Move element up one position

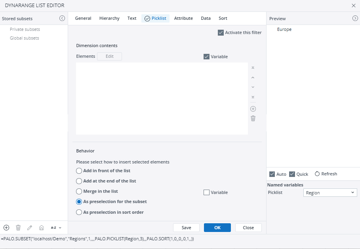point(253,78)
